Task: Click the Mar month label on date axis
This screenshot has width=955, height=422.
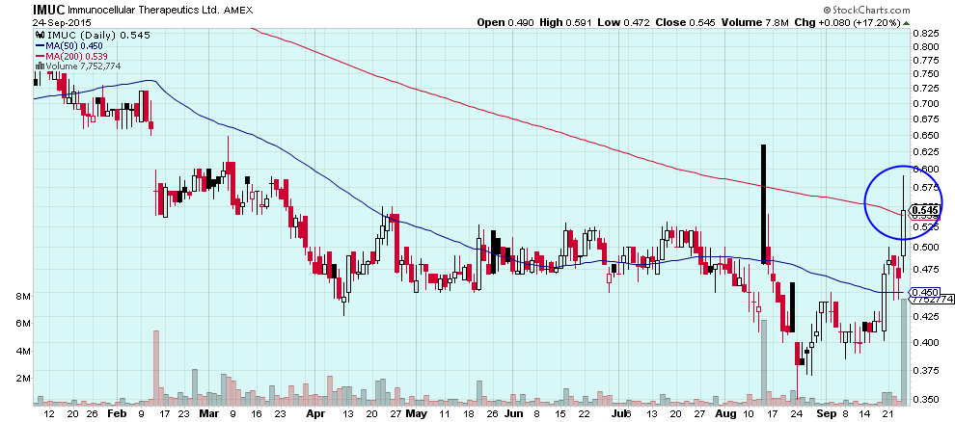Action: [208, 413]
